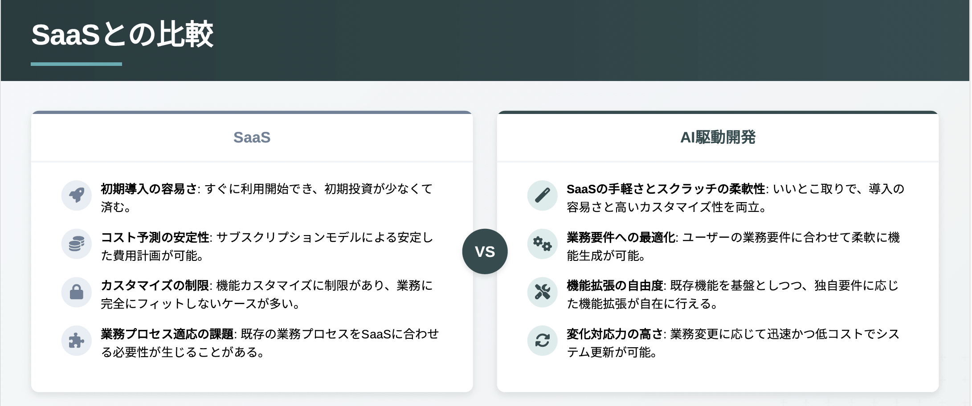Select the AI駆動開発 card header
This screenshot has height=406, width=972.
718,137
